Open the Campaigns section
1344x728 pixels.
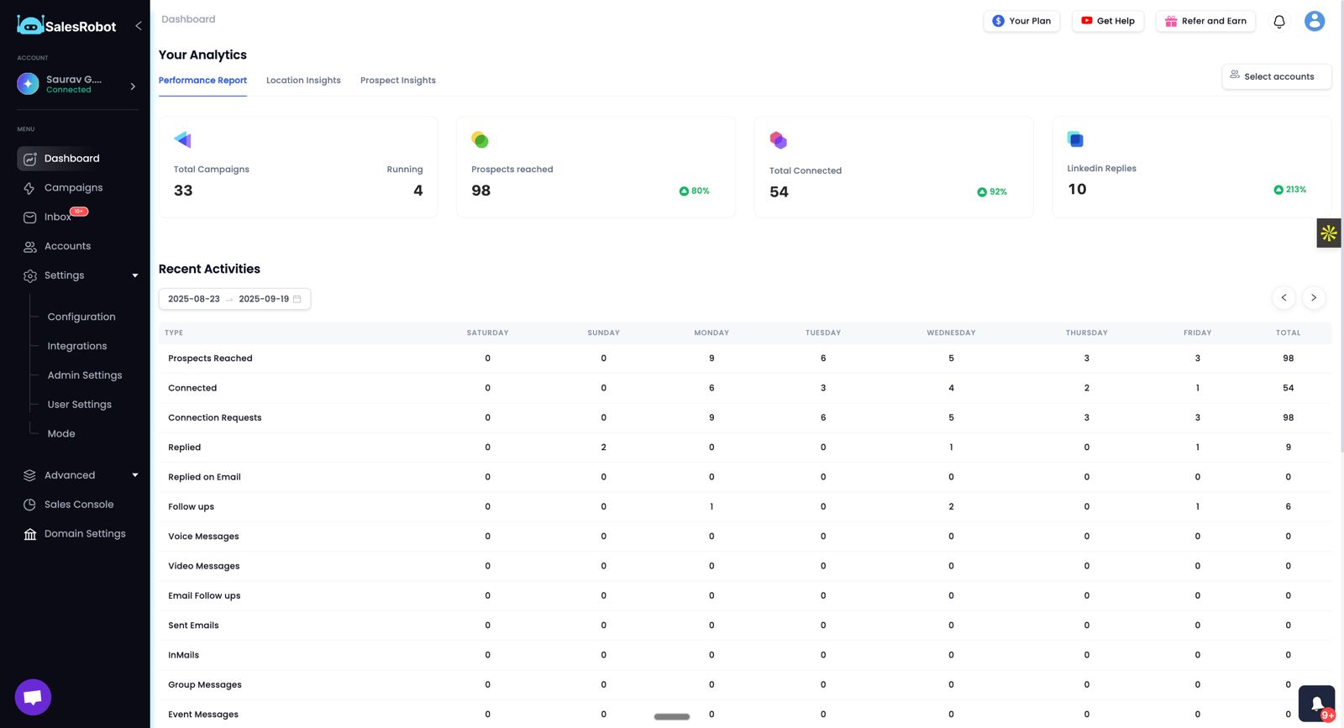(73, 188)
